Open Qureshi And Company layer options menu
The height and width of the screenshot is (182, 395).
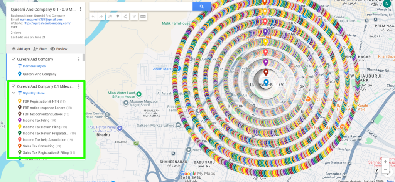click(79, 59)
